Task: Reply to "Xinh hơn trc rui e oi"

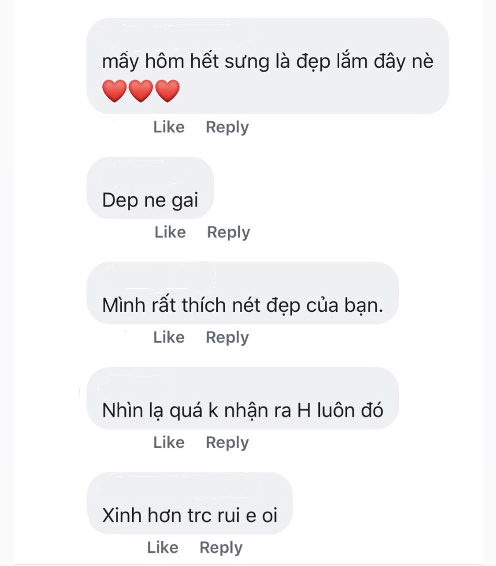Action: [221, 548]
